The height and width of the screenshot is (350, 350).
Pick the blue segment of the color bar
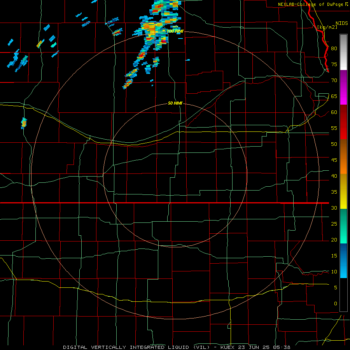pyautogui.click(x=343, y=261)
